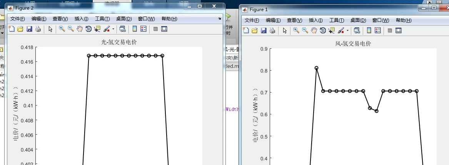
Task: Open 文件(F) menu in Figure 2
Action: point(17,19)
